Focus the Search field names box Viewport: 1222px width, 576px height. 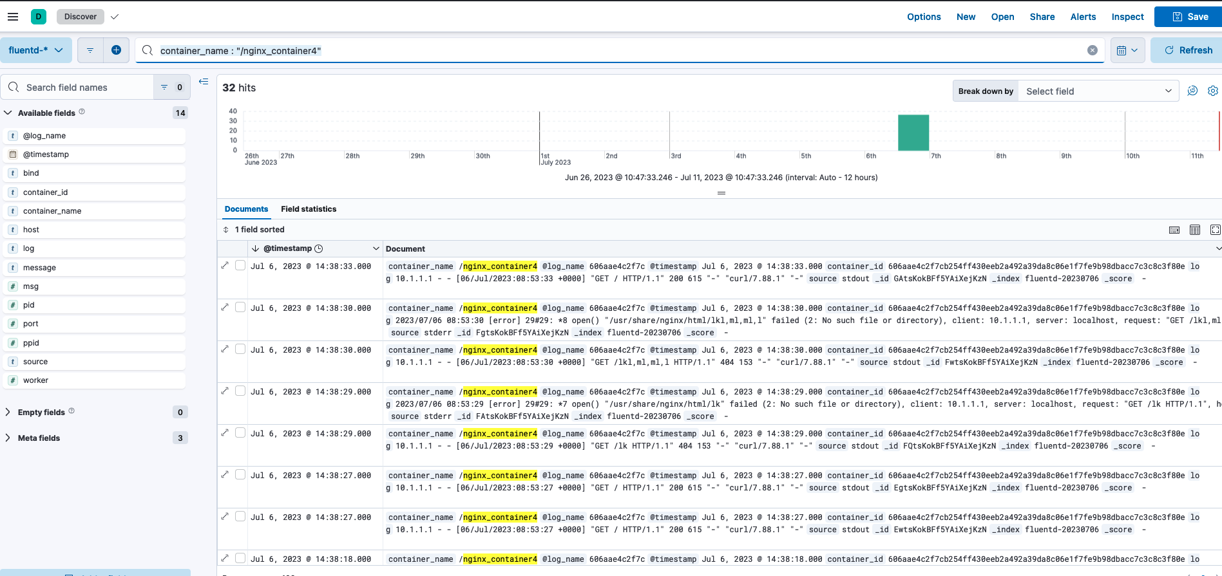77,87
